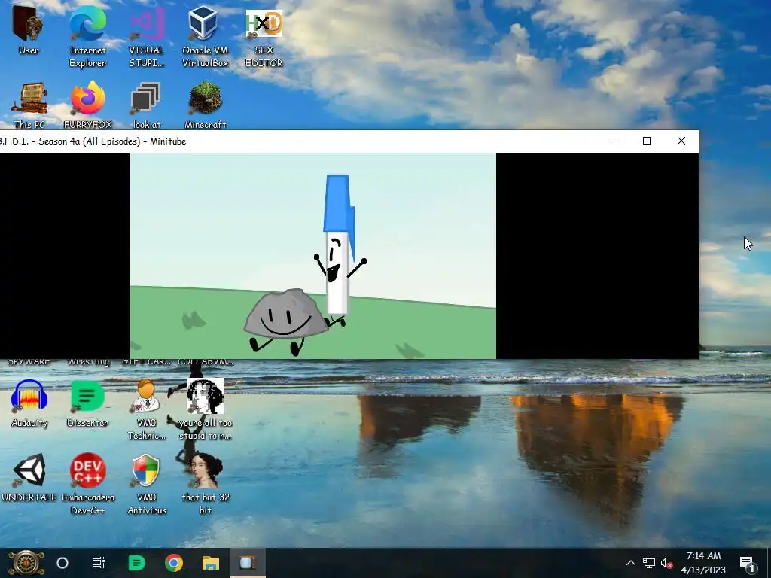Open VM0 Technic... desktop icon
Screen dimensions: 771x578
pos(147,409)
